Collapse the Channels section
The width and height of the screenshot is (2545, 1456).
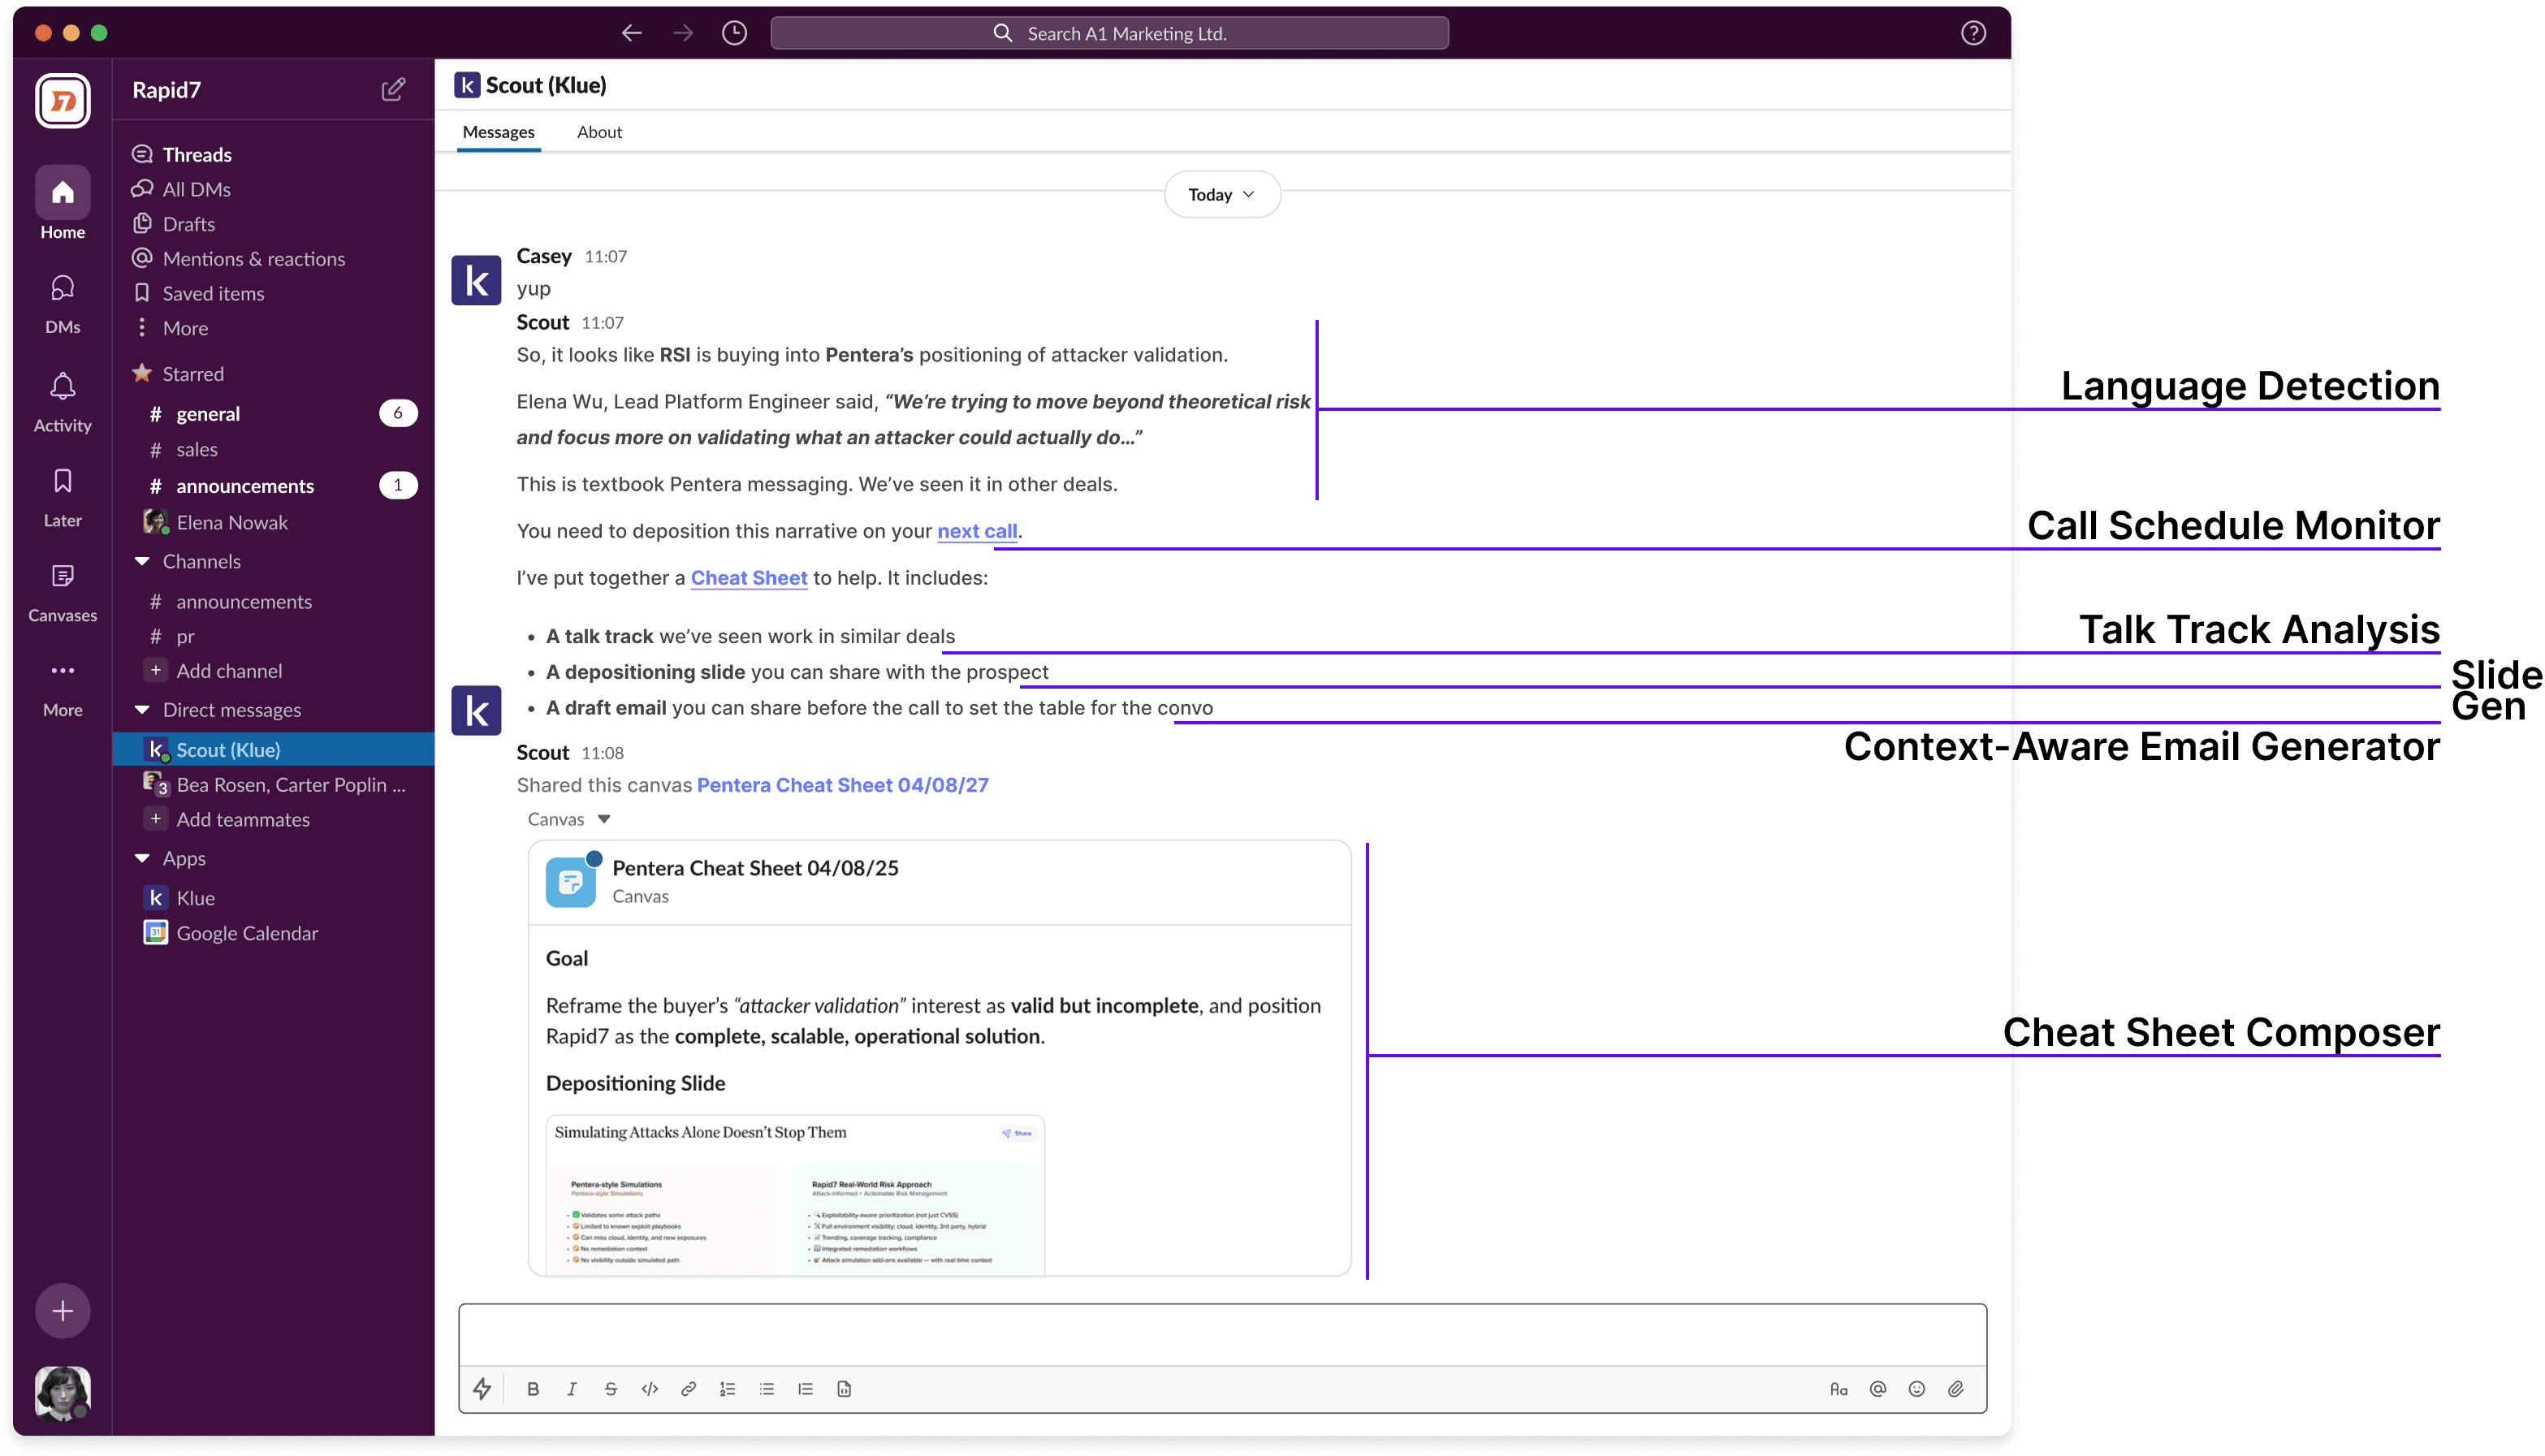coord(142,562)
